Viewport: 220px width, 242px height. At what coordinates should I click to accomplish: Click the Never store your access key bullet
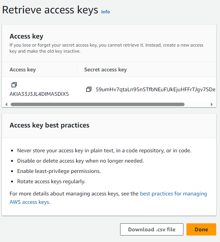pos(104,150)
